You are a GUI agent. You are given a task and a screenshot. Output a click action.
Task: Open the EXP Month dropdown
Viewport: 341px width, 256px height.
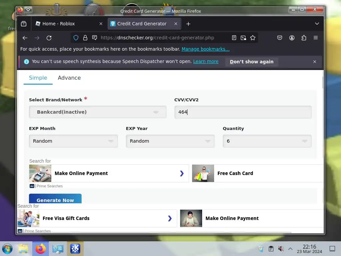click(73, 141)
